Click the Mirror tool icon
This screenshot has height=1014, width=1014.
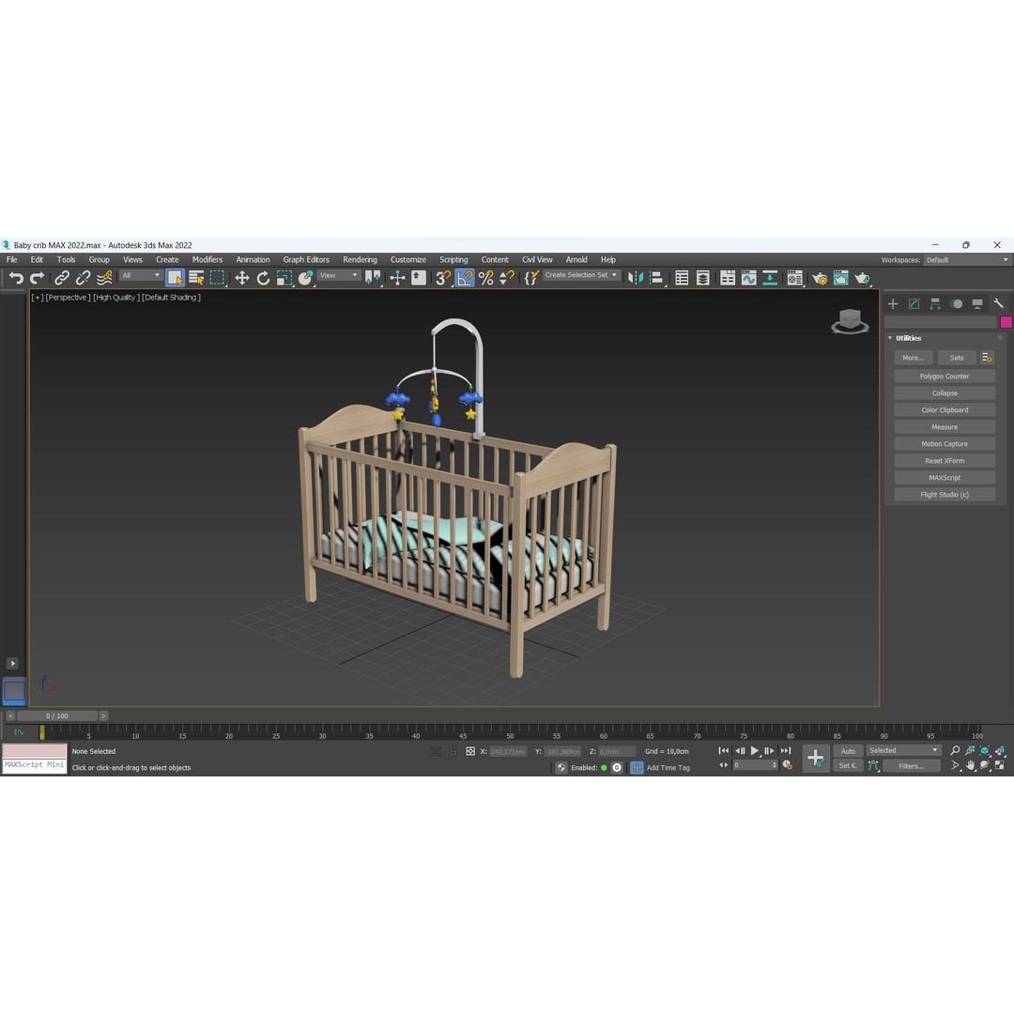pos(635,276)
